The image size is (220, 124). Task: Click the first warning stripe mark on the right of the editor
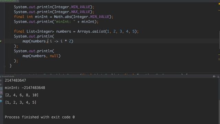[x=219, y=10]
